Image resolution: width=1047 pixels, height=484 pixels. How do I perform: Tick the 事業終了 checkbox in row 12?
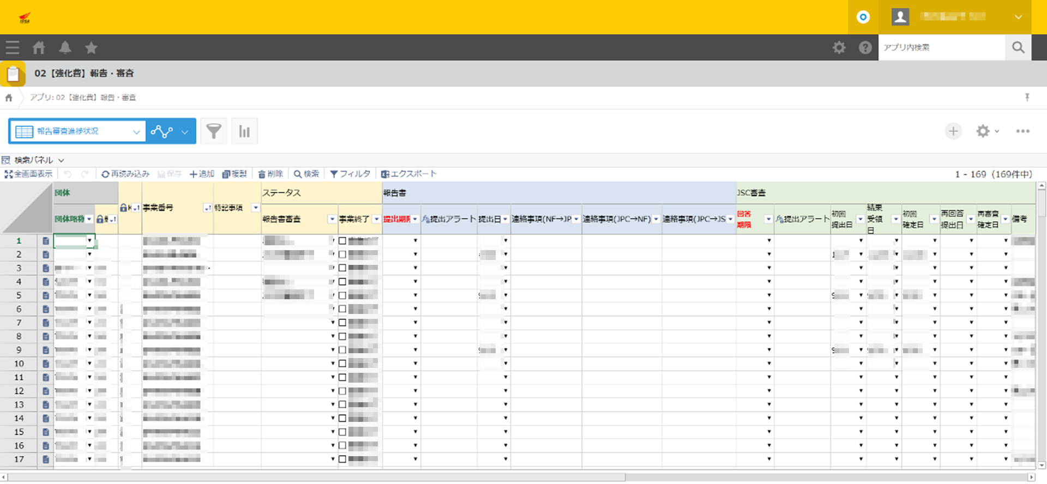342,391
